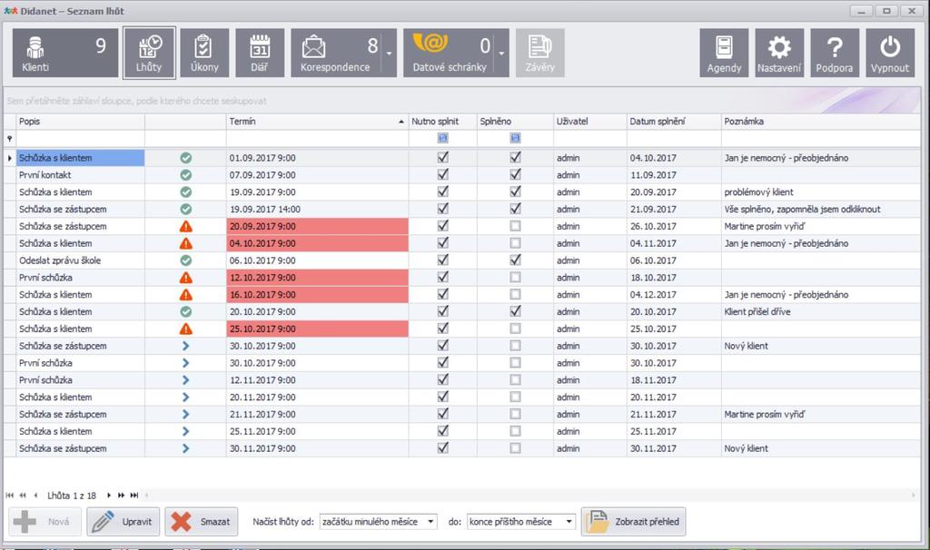Click the filter row funnel icon
Screen dimensions: 930x550
point(9,139)
